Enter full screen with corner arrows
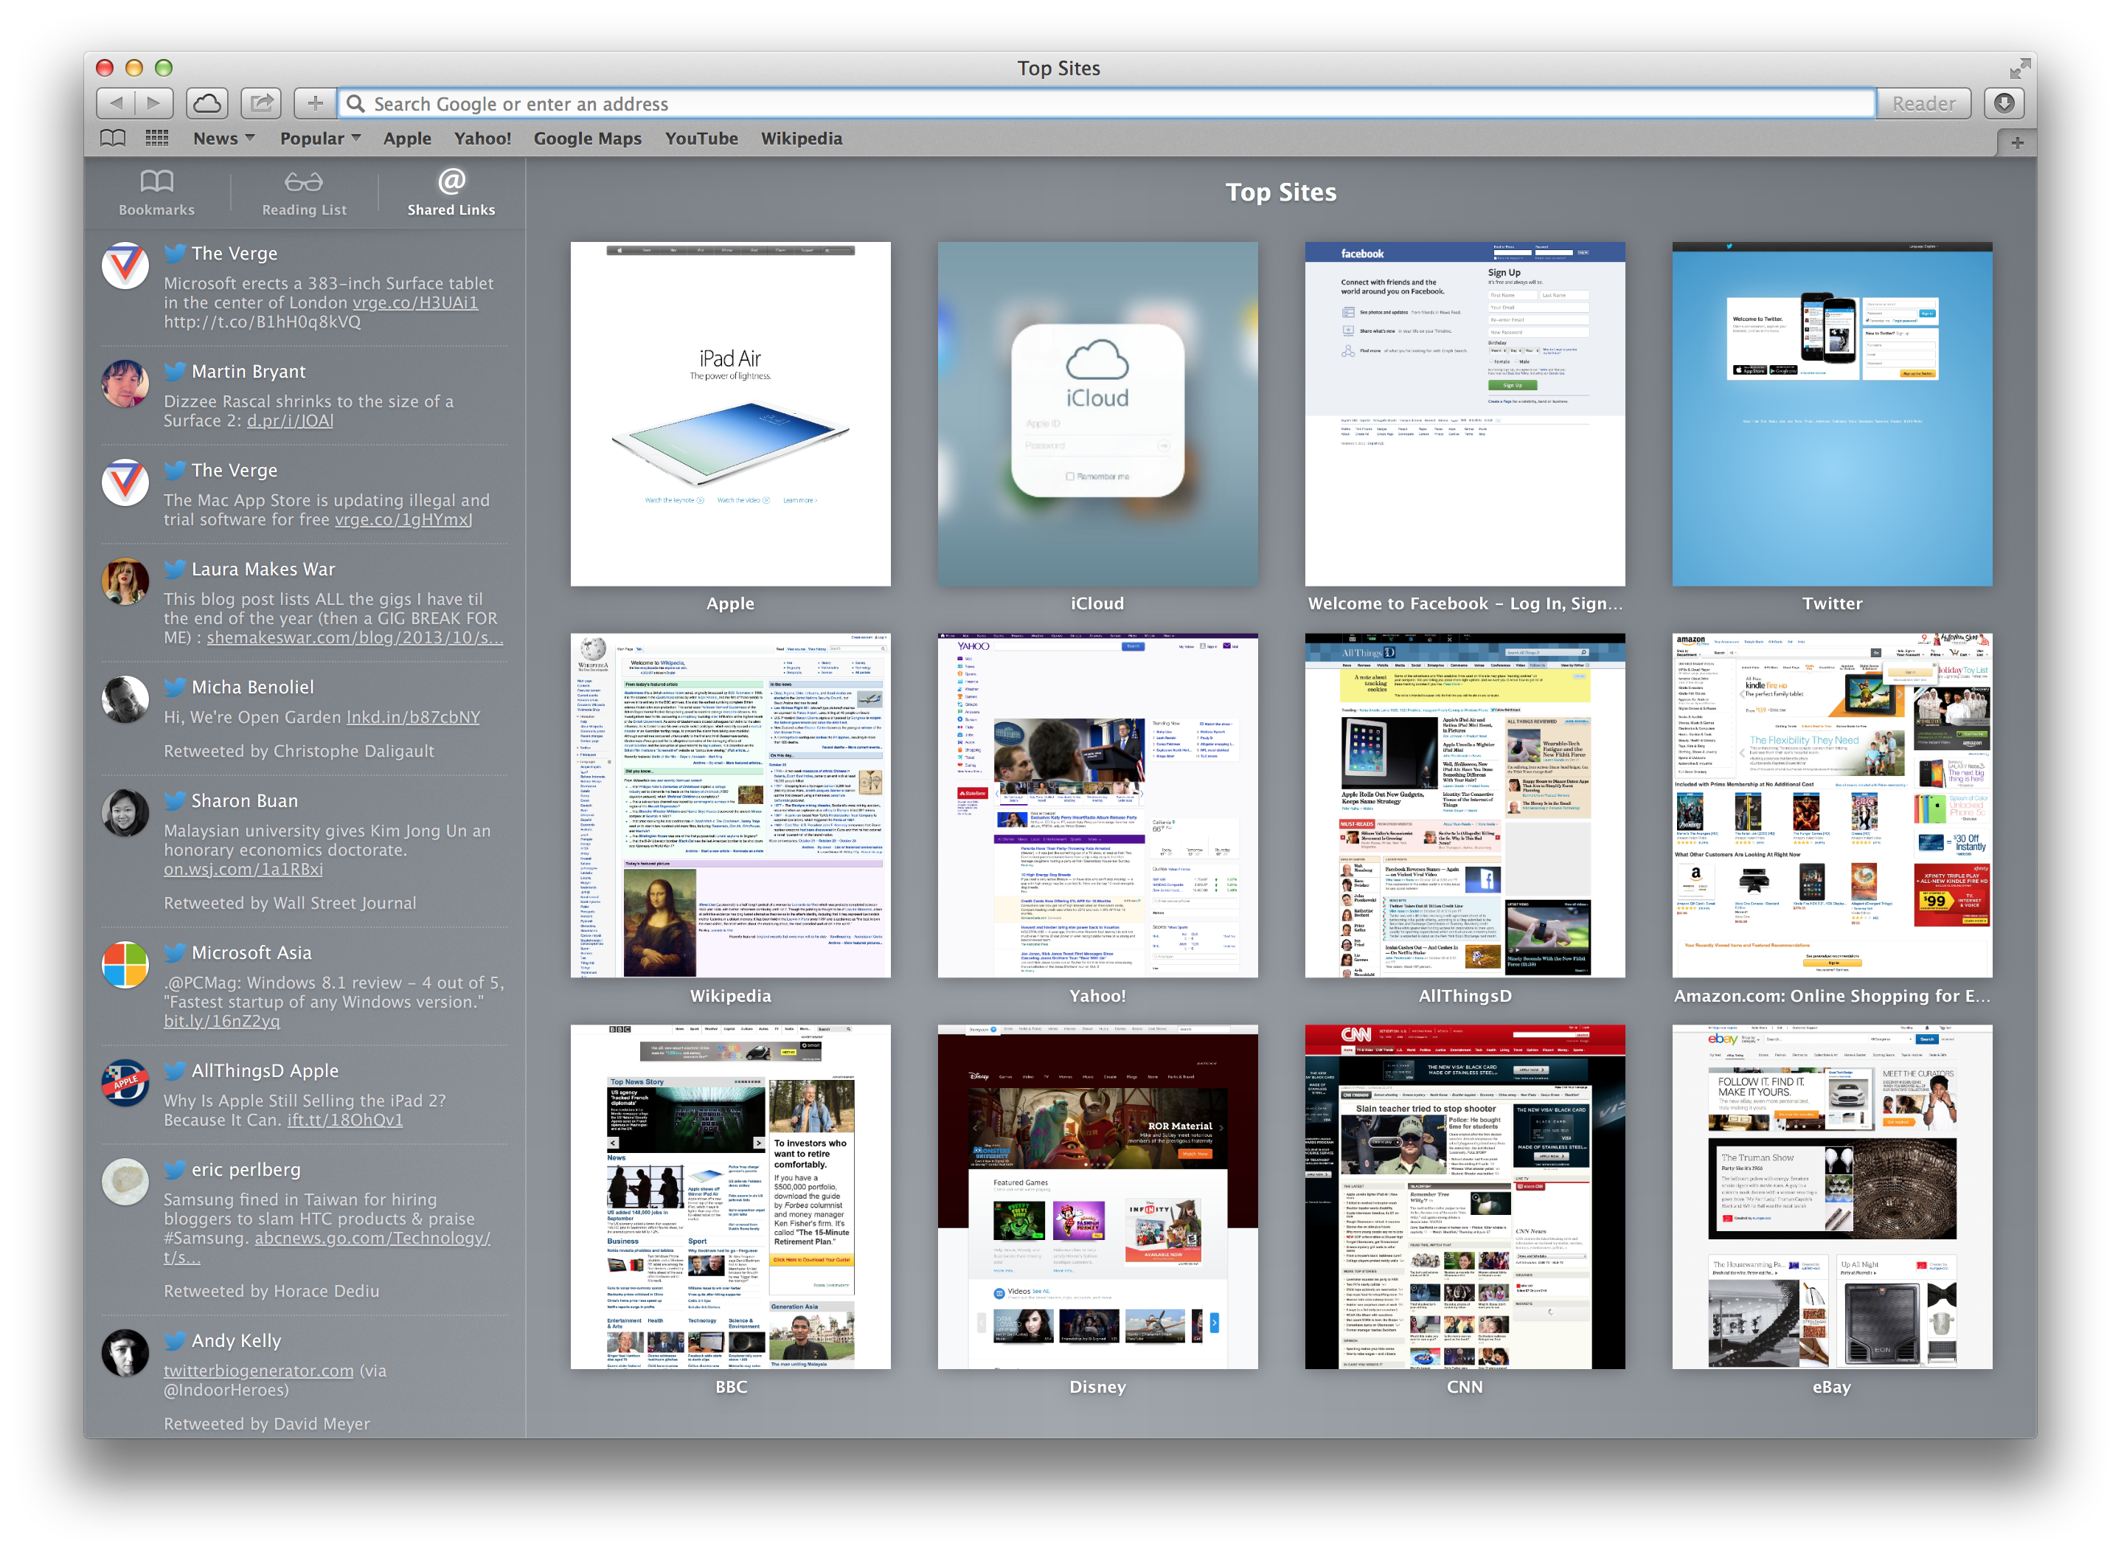Image resolution: width=2121 pixels, height=1555 pixels. [2019, 69]
